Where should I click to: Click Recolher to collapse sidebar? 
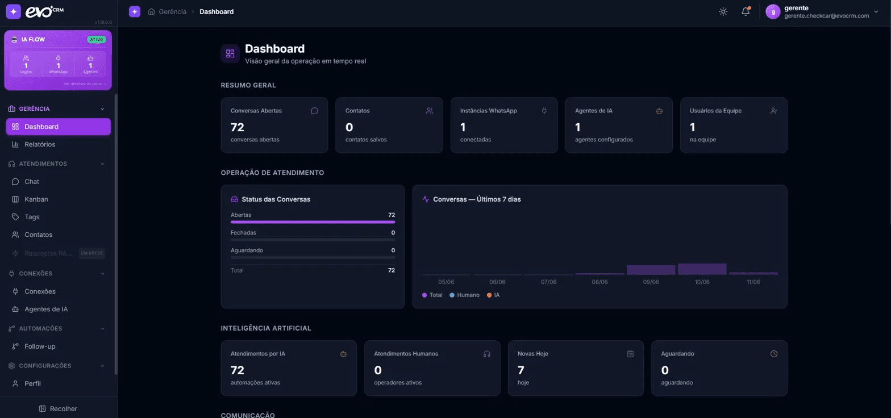coord(58,409)
